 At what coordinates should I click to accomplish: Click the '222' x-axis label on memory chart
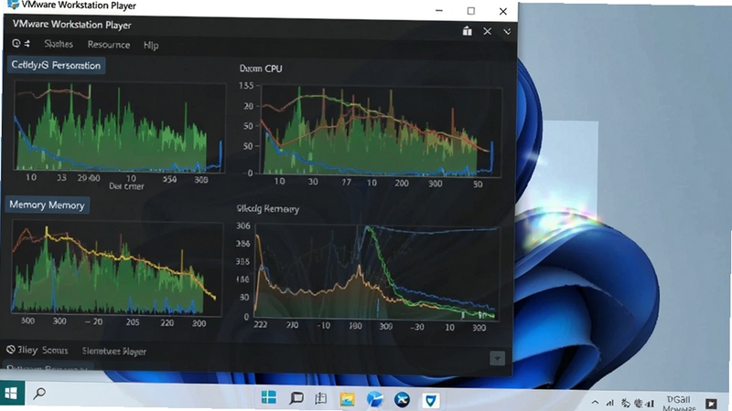[261, 324]
